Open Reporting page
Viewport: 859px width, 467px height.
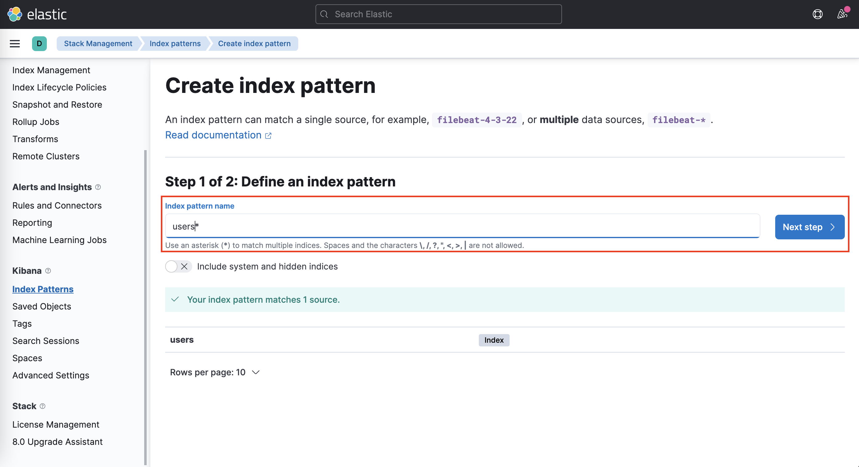(x=32, y=223)
